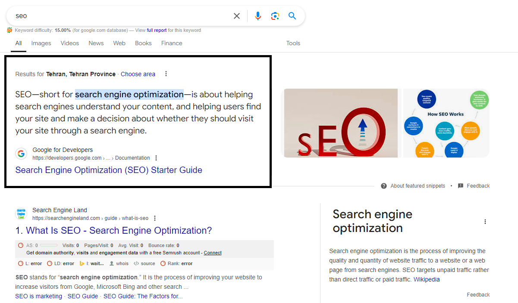The image size is (518, 303).
Task: Open What Is SEO - Search Engine Optimization? result
Action: 119,230
